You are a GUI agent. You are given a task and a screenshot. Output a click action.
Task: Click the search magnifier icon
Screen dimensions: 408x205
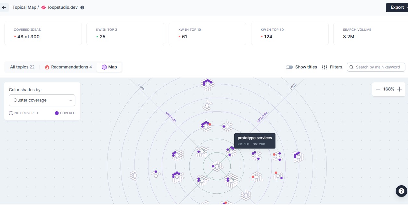[352, 67]
